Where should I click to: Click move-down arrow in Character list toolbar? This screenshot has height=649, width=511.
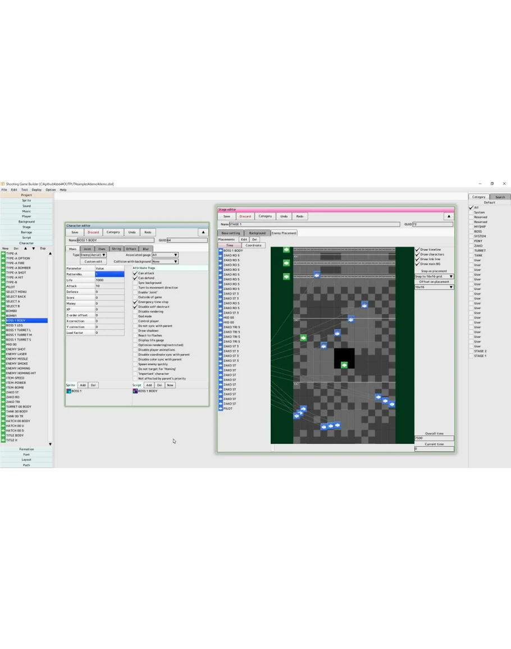pos(33,248)
